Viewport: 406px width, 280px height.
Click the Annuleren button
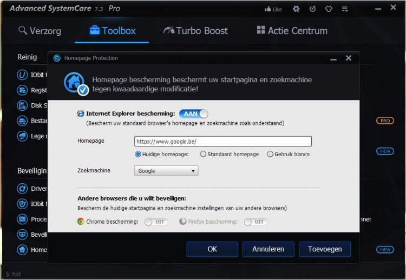tap(268, 249)
